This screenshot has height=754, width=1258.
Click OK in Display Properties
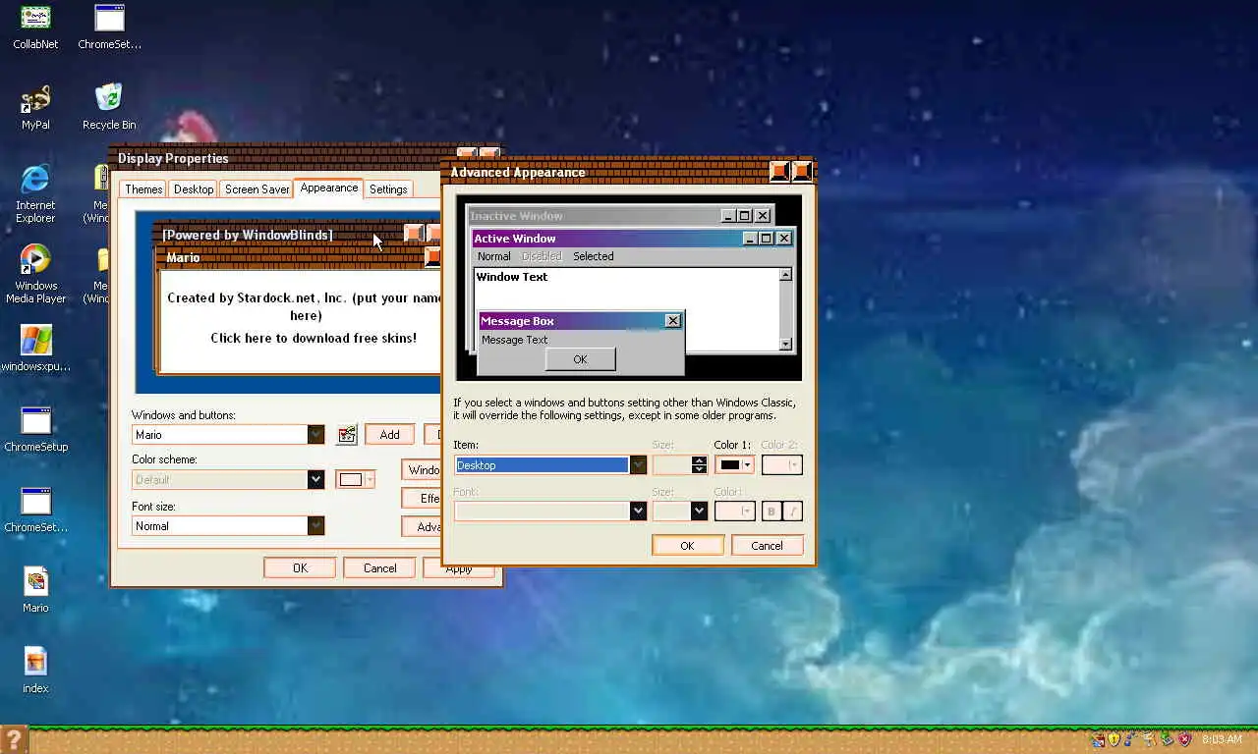tap(300, 568)
